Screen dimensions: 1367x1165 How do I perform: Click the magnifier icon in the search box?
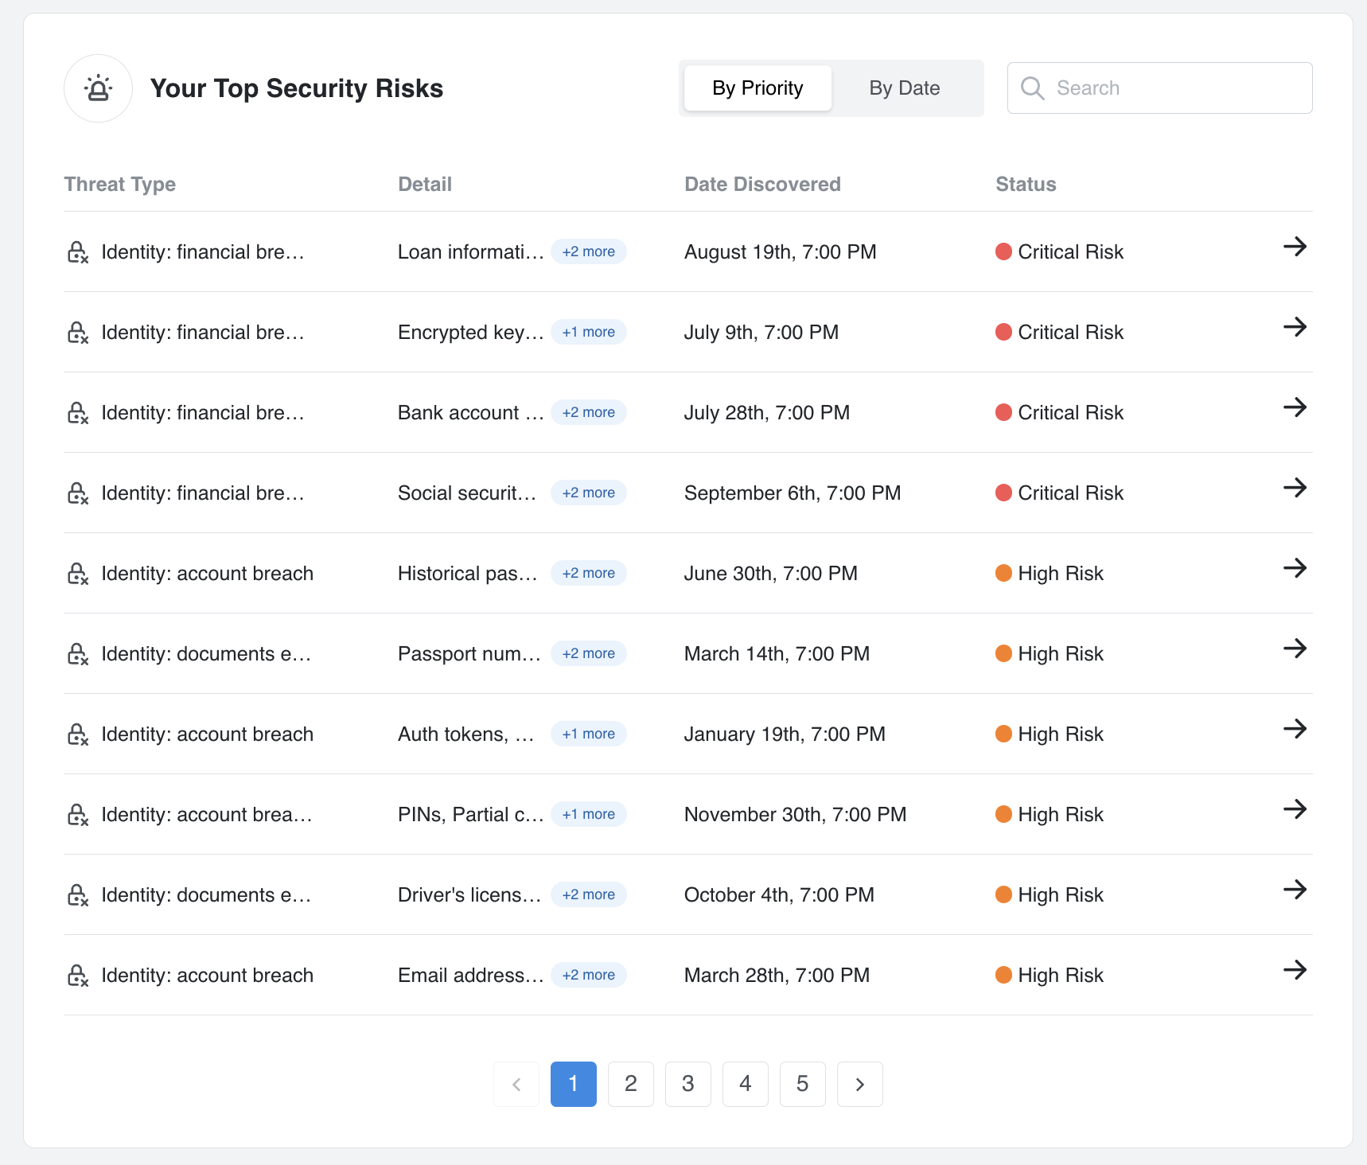click(1032, 88)
